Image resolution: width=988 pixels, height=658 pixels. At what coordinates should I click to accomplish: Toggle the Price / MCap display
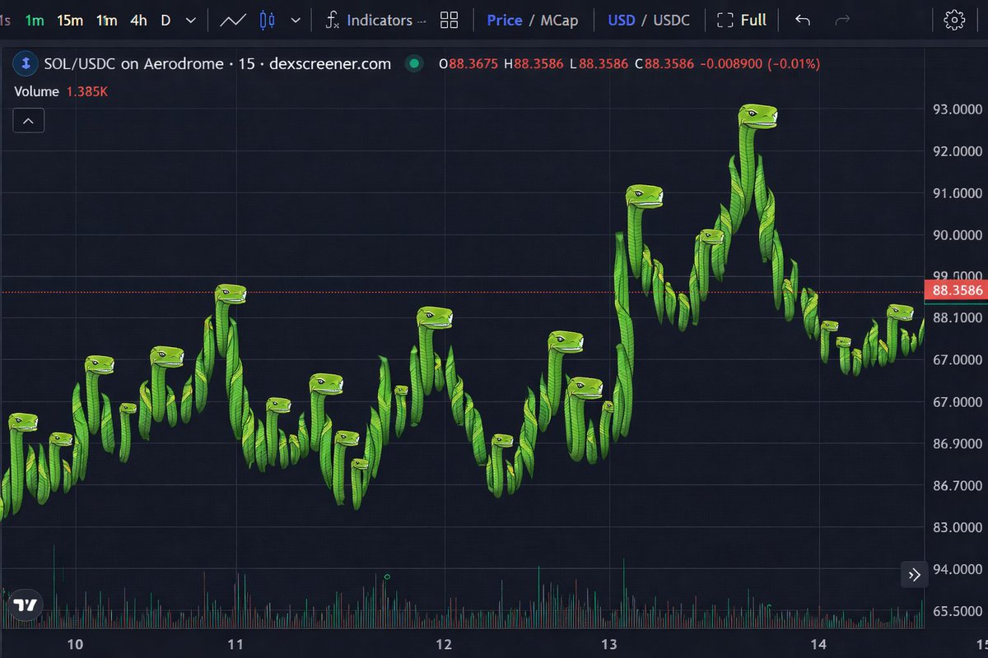point(532,20)
